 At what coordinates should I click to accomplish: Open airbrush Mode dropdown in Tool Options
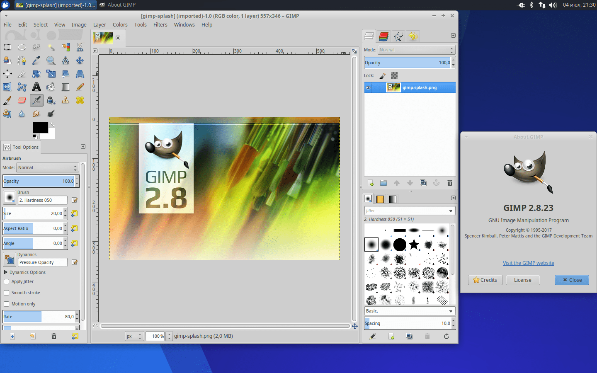tap(47, 167)
